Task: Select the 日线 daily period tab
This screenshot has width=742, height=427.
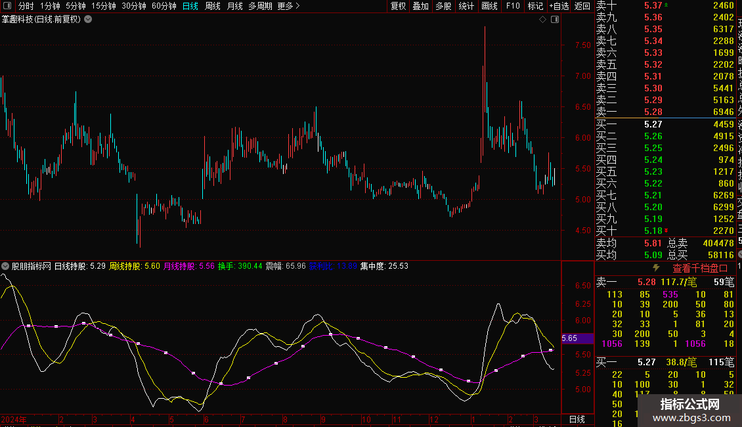Action: tap(190, 6)
